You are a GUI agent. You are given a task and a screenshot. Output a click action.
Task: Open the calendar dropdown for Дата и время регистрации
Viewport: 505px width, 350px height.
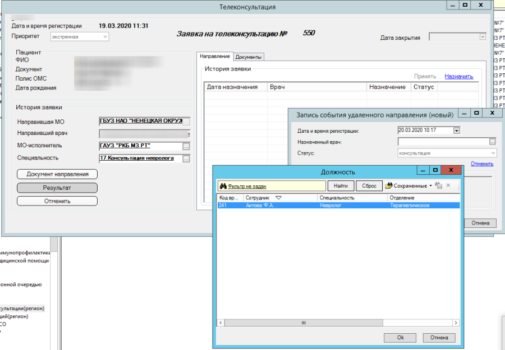[x=456, y=130]
